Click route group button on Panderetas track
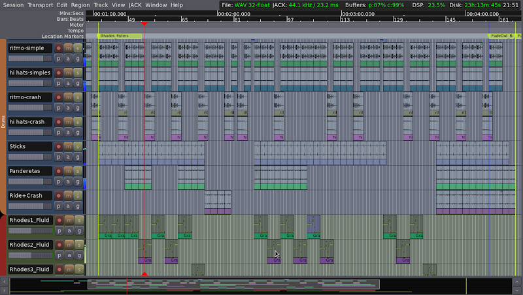 [x=78, y=181]
